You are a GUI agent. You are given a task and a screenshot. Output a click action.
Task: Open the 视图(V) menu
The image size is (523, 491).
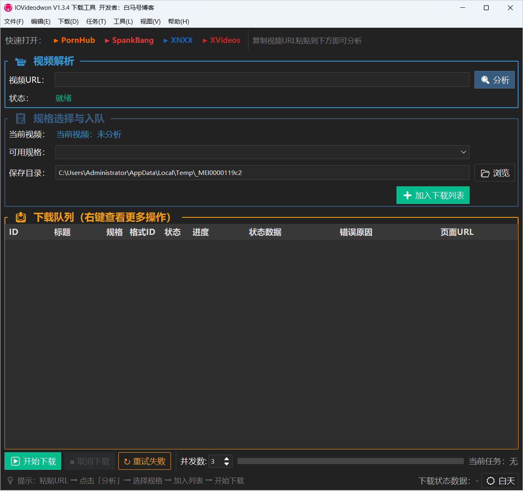pyautogui.click(x=150, y=22)
